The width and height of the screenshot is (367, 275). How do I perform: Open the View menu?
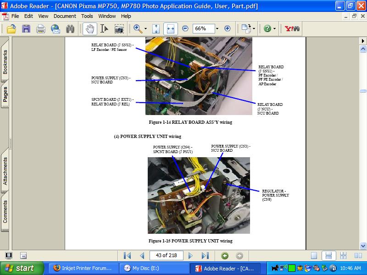(x=43, y=16)
